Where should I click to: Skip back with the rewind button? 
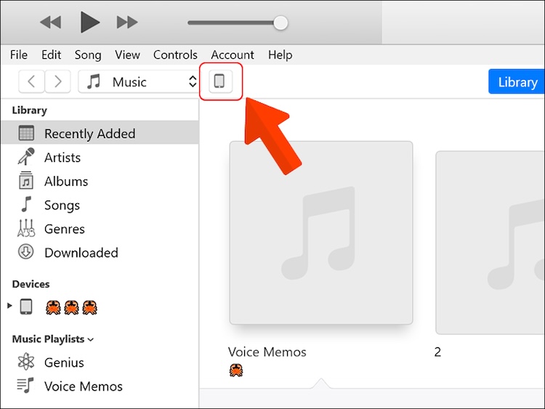(x=51, y=23)
